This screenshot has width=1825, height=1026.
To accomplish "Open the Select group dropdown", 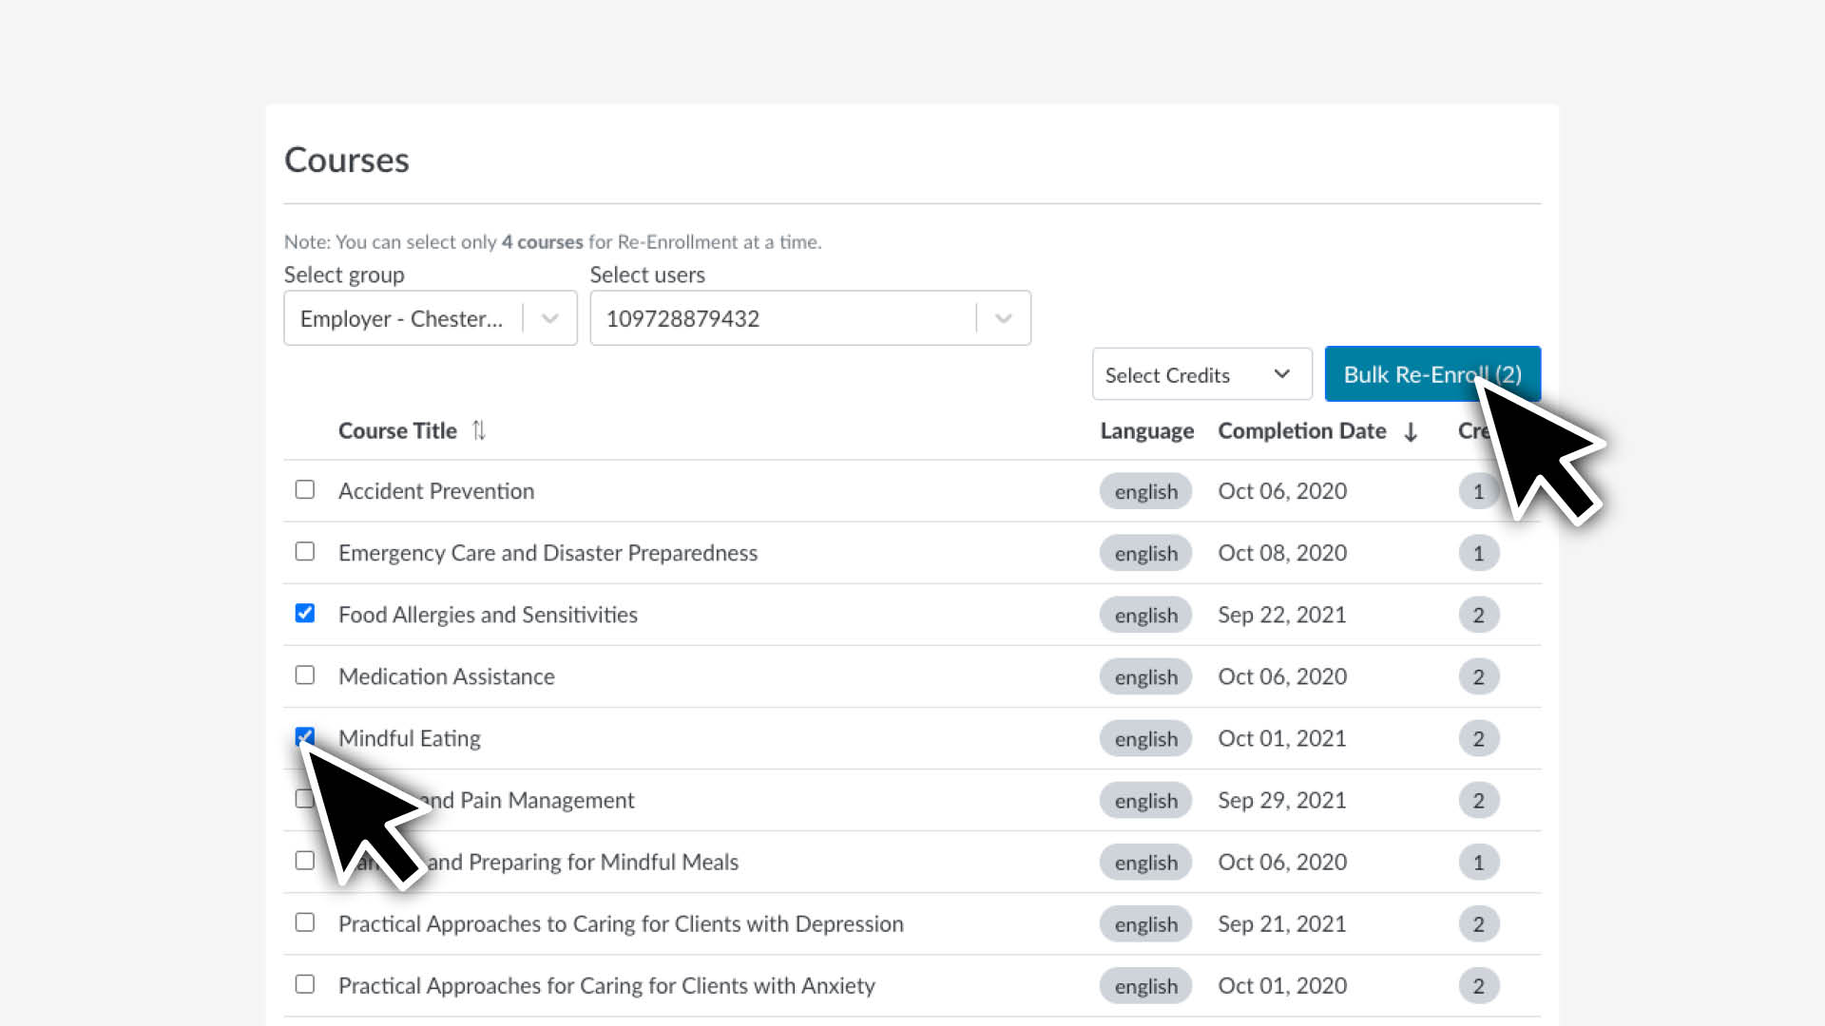I will 430,318.
